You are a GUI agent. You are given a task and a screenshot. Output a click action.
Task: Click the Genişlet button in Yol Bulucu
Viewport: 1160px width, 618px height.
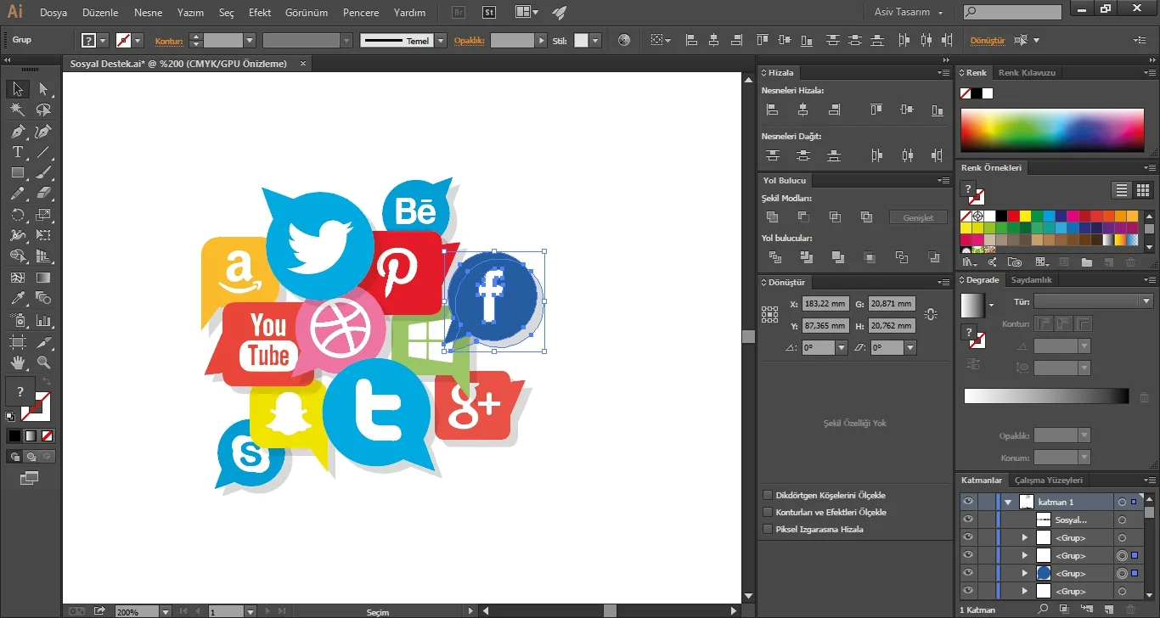tap(918, 217)
